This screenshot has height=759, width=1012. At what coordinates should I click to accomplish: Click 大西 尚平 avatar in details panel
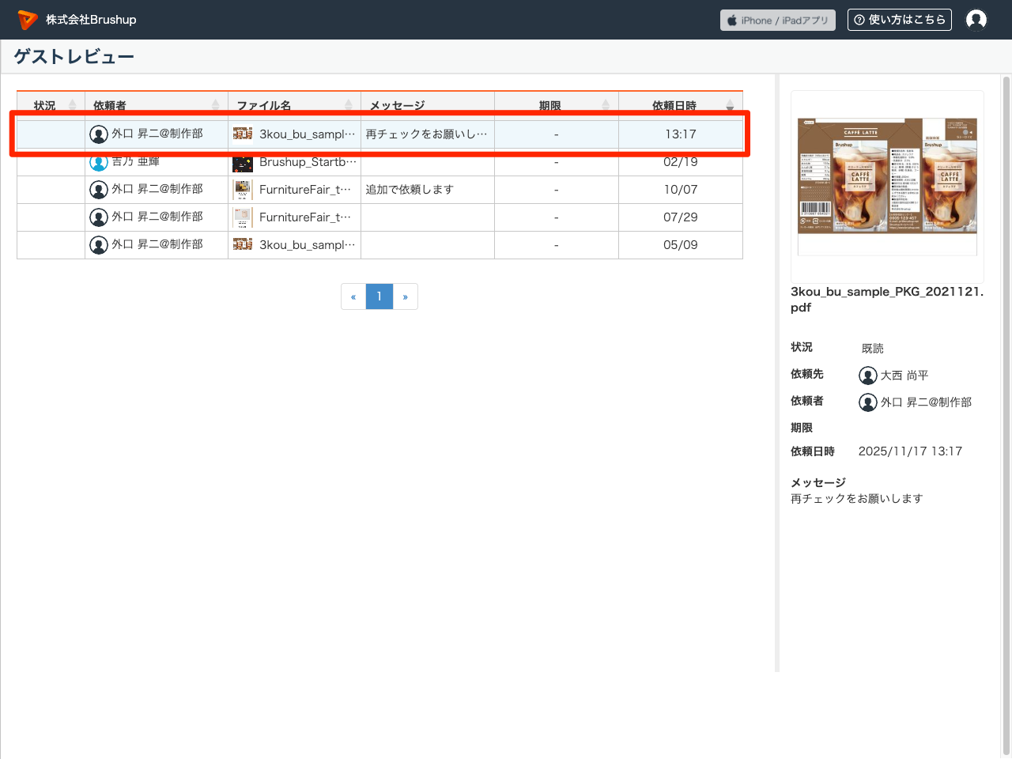coord(868,376)
